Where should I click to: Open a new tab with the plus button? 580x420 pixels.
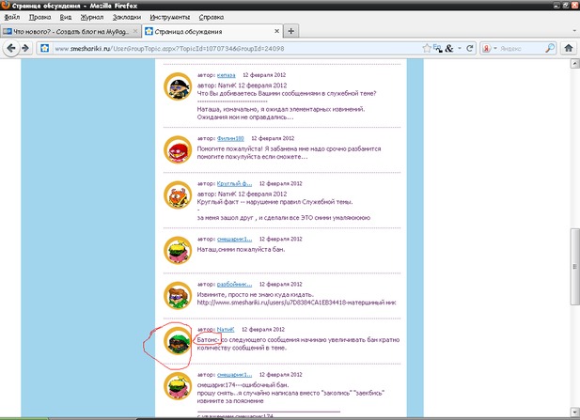(x=291, y=31)
